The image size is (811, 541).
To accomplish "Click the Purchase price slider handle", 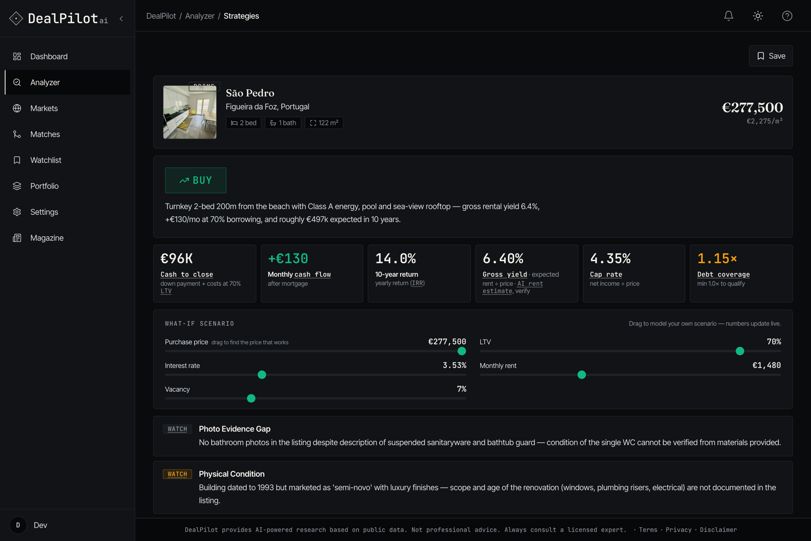I will pyautogui.click(x=462, y=351).
